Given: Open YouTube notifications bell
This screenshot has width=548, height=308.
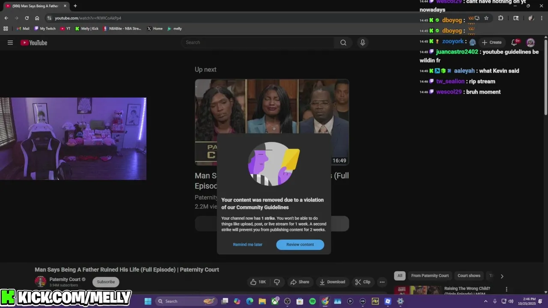Looking at the screenshot, I should (x=515, y=42).
